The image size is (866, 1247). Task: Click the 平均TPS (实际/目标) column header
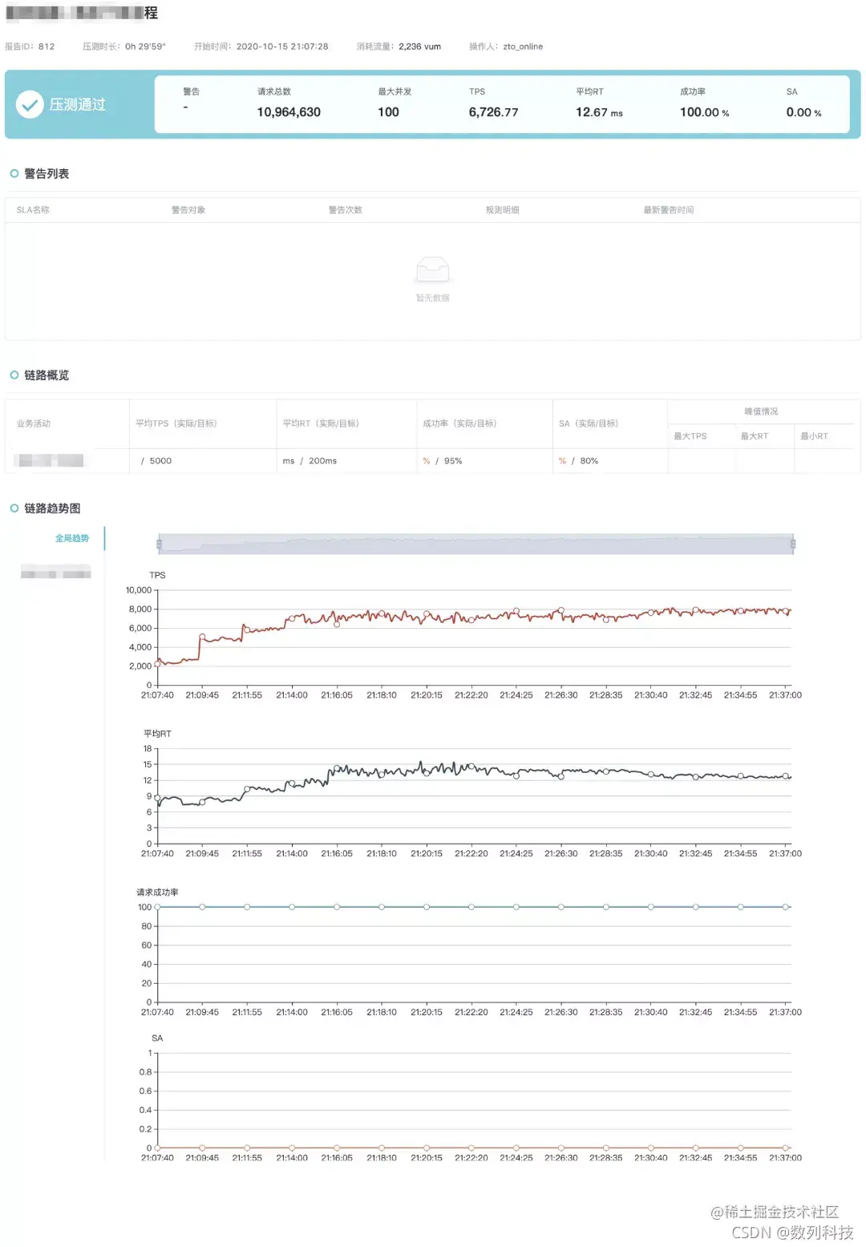tap(176, 423)
